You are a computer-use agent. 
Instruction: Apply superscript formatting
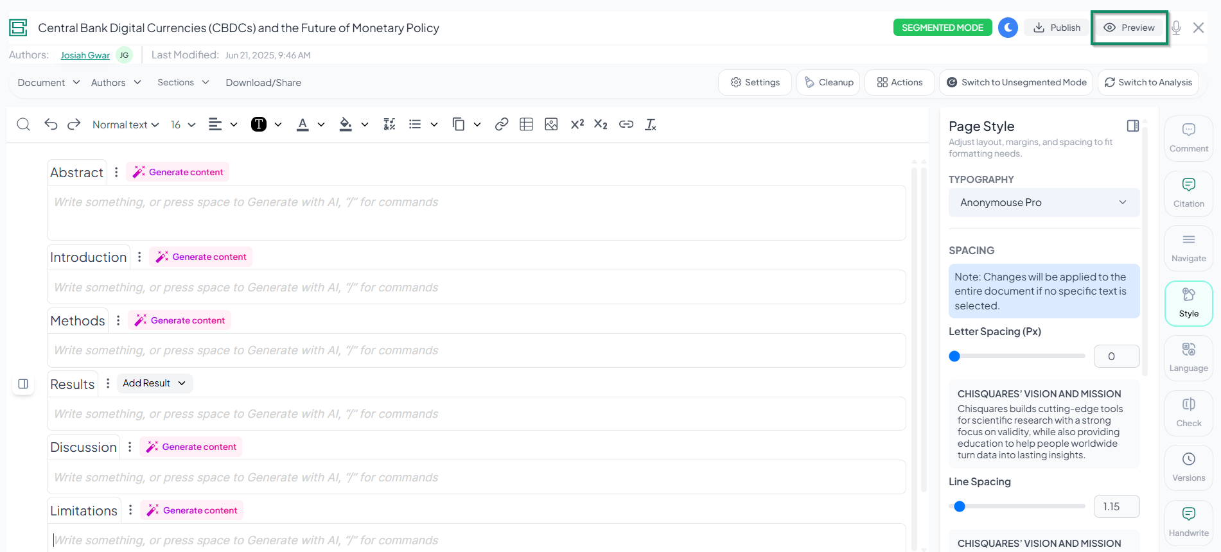point(577,125)
